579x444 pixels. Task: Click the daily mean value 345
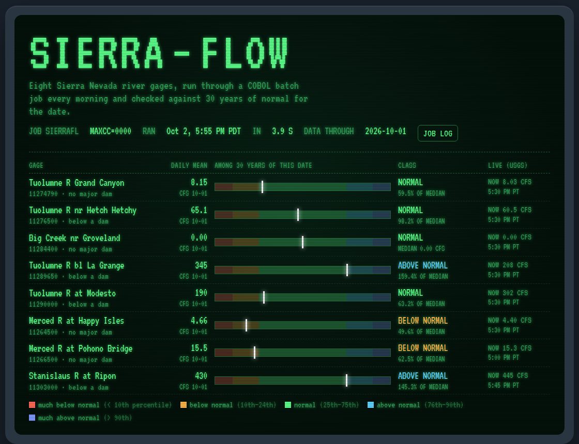(201, 265)
